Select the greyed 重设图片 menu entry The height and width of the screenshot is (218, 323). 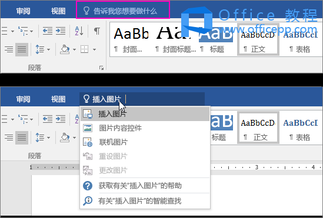[145, 156]
